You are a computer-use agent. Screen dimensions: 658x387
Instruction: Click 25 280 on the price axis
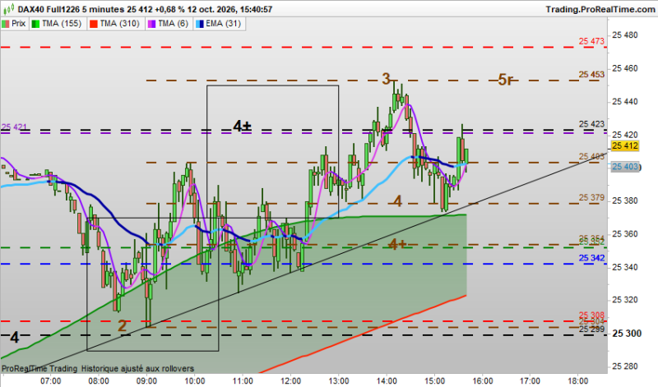tap(625, 366)
